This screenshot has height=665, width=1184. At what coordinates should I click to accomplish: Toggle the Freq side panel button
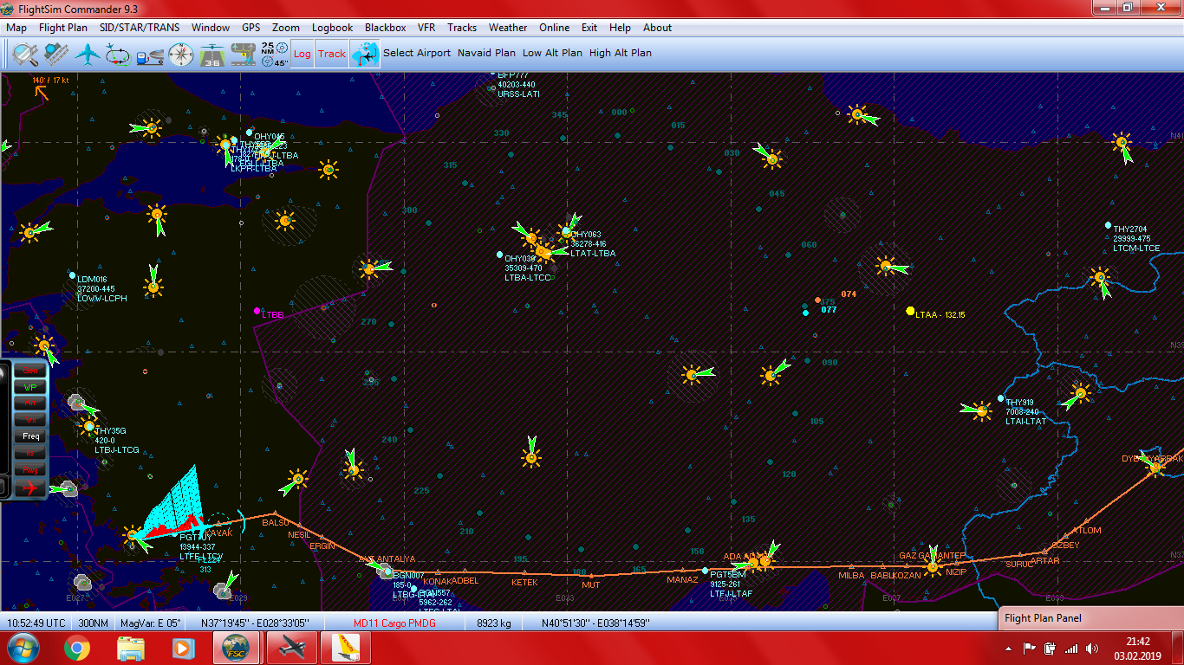coord(30,436)
